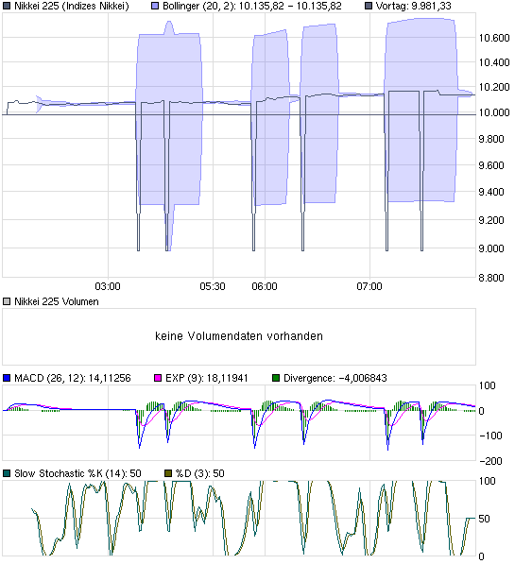Click the 07:00 time axis label
This screenshot has width=515, height=564.
(369, 286)
